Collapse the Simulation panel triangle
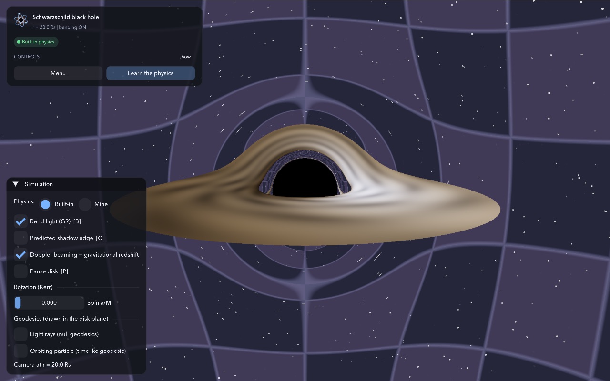This screenshot has width=610, height=381. pyautogui.click(x=16, y=184)
